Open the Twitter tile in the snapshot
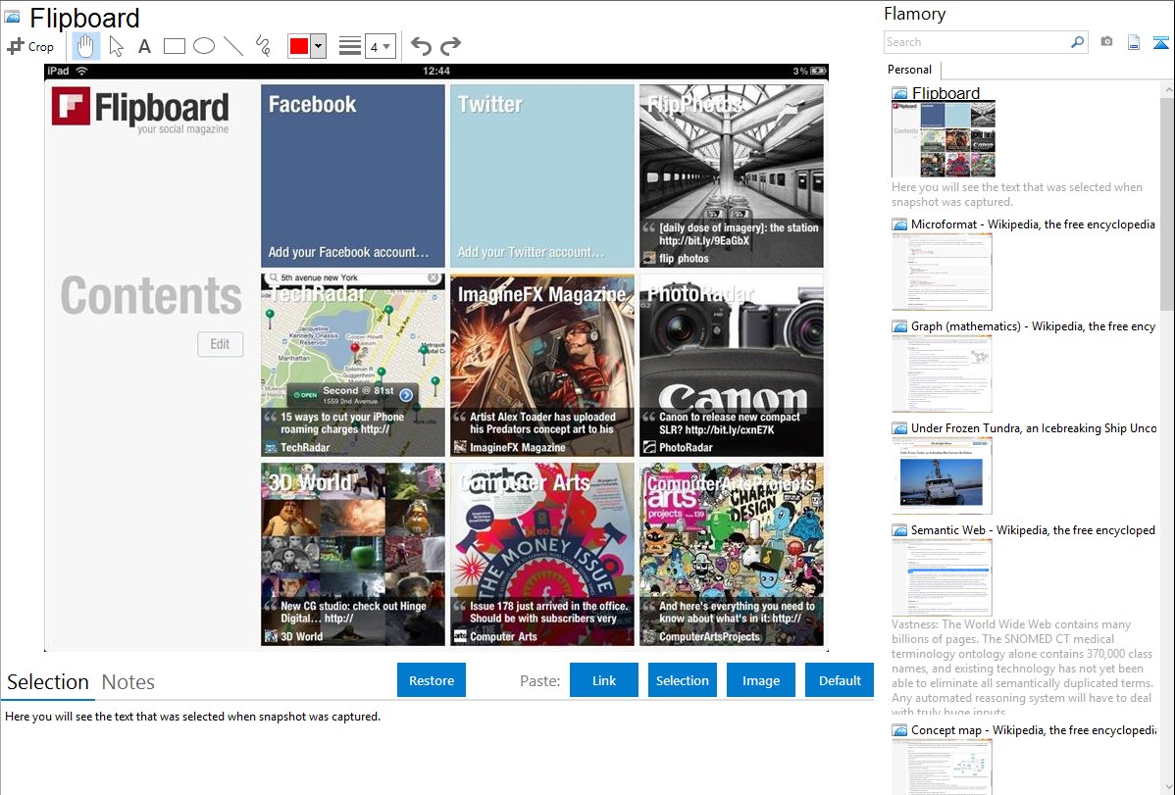1175x795 pixels. click(541, 175)
